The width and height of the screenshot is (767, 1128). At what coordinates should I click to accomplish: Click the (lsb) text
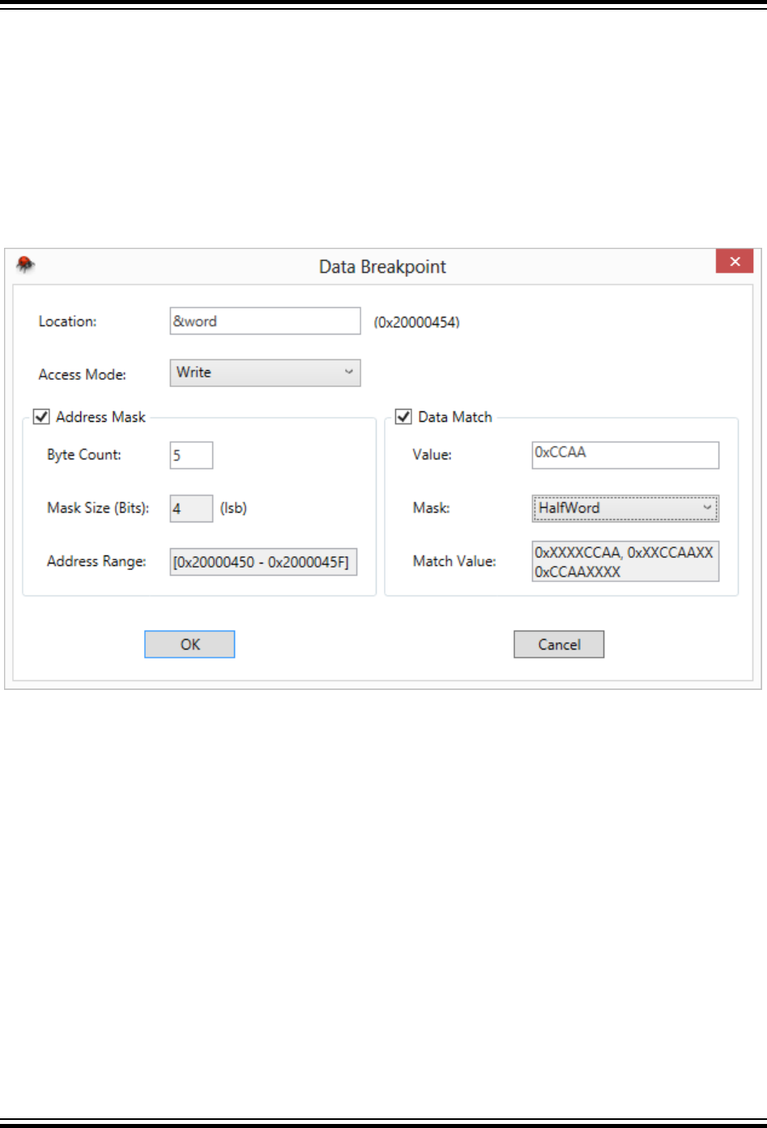tap(233, 509)
